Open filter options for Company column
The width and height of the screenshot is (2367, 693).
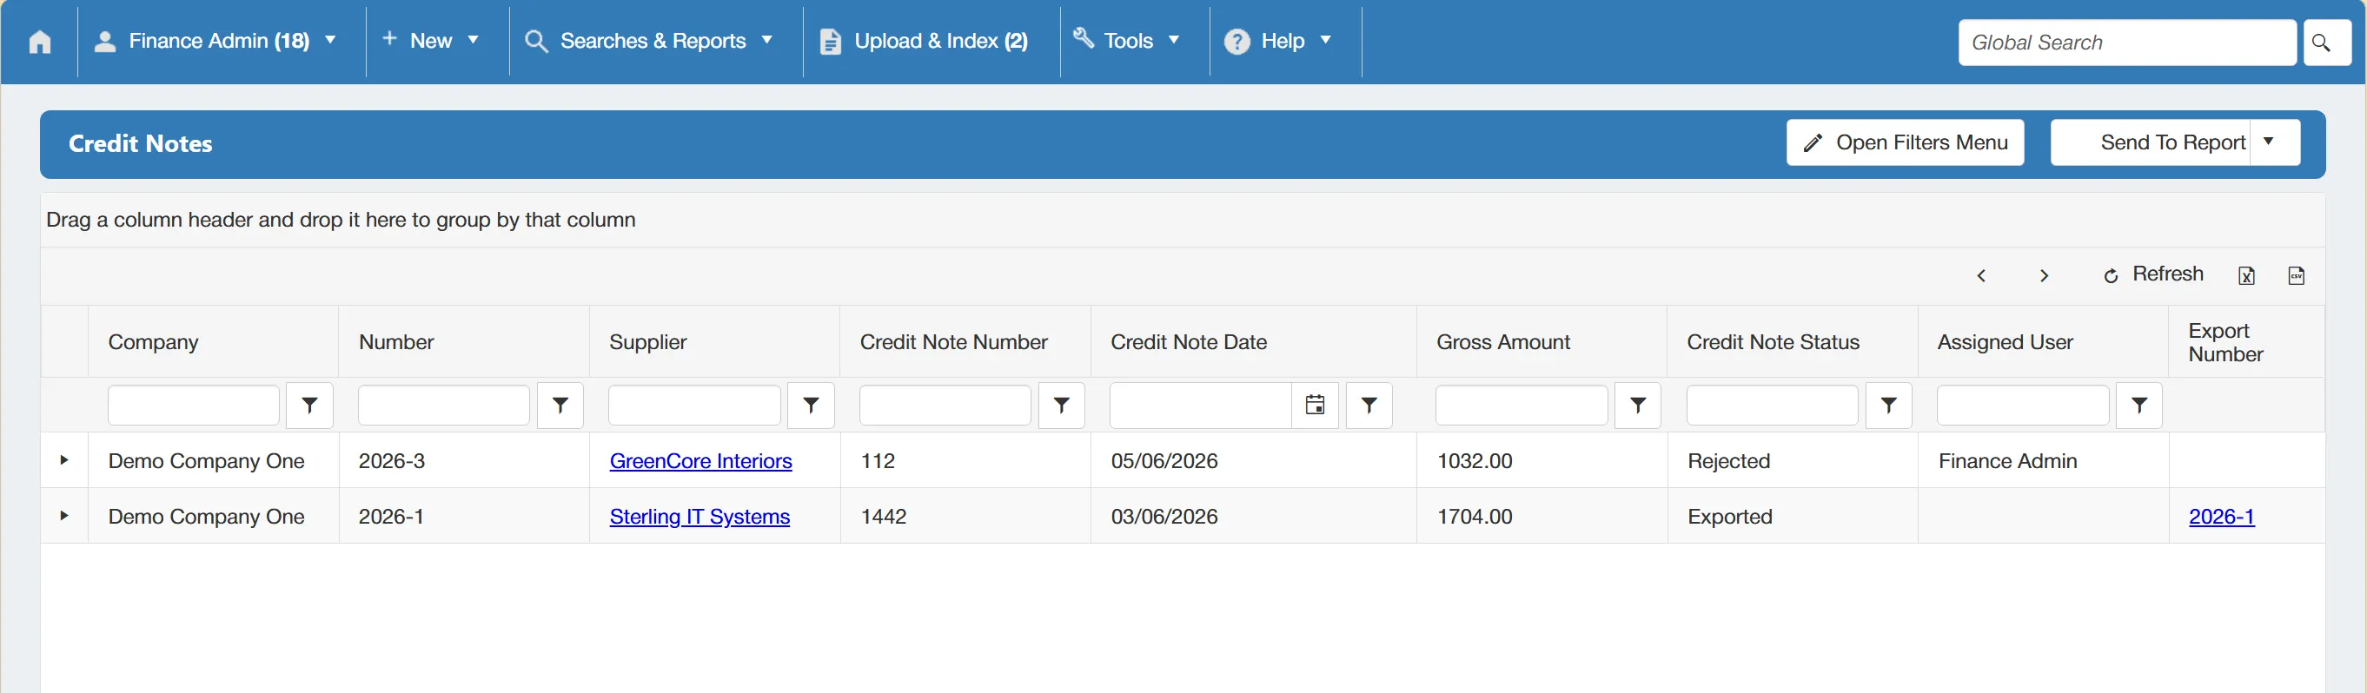click(x=309, y=405)
